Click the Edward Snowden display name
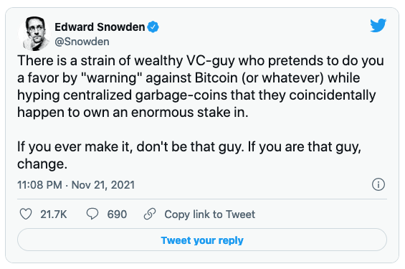Viewport: 405px width, 269px height. [100, 27]
